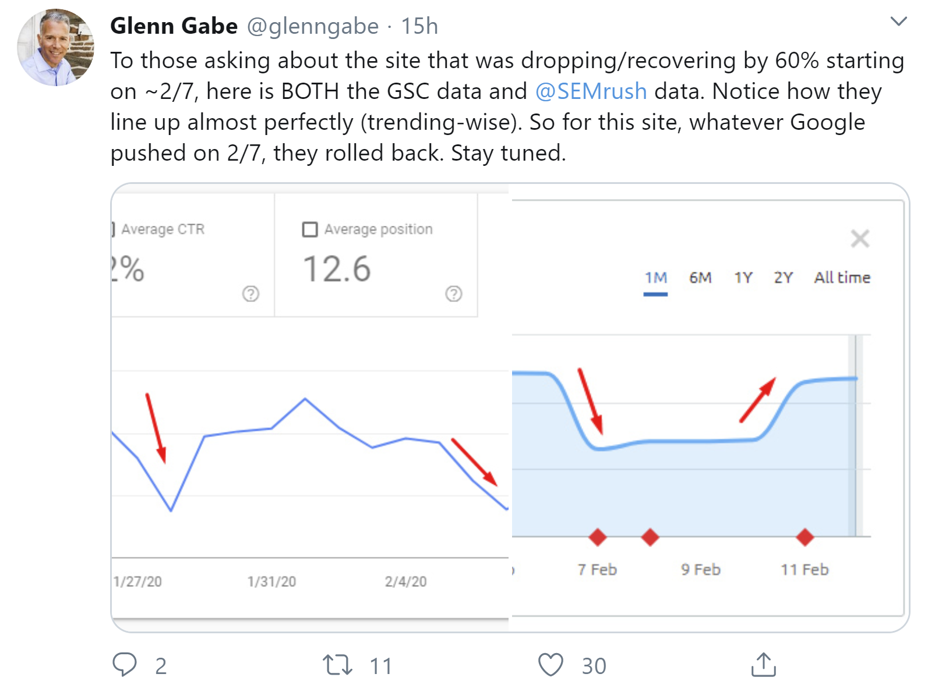Toggle the Average CTR checkbox
Image resolution: width=928 pixels, height=688 pixels.
click(x=113, y=229)
